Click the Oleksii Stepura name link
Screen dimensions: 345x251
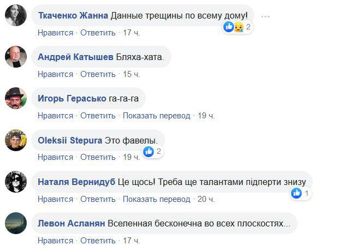click(x=70, y=140)
